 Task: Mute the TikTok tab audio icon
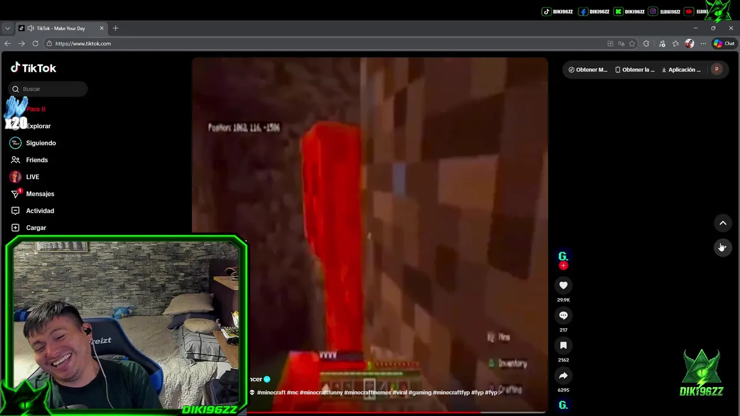pyautogui.click(x=31, y=28)
